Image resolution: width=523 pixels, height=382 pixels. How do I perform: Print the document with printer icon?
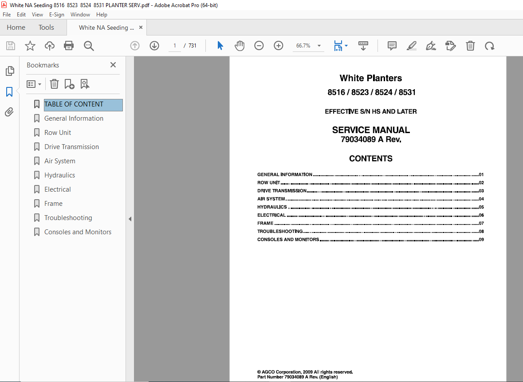click(69, 46)
